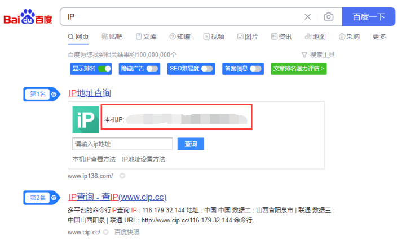Viewport: 406px width, 241px height.
Task: Disable the 显示排名 toggle
Action: coord(104,69)
